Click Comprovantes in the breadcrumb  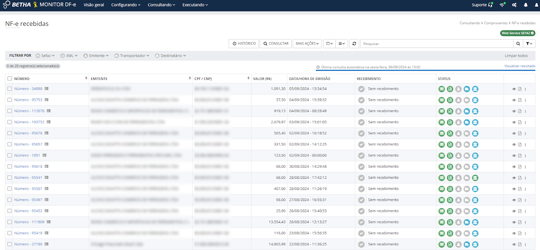click(496, 23)
